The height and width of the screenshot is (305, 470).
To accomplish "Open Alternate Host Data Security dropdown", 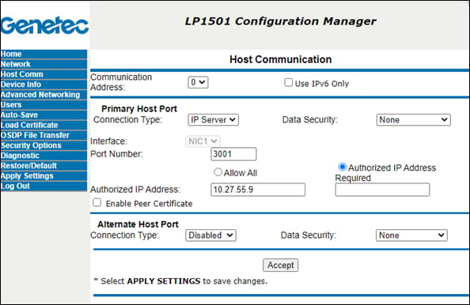I will [411, 235].
